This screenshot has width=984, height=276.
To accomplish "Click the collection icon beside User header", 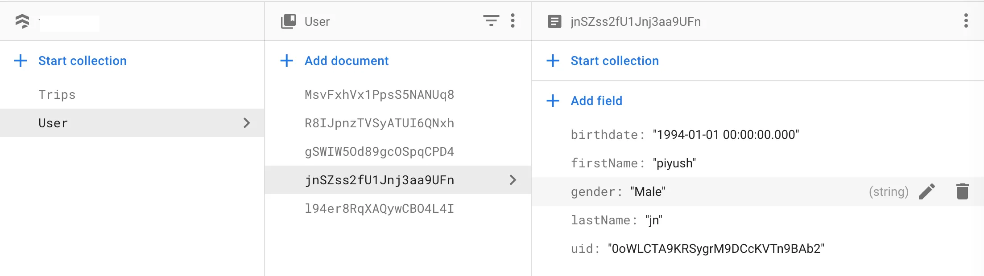I will coord(288,21).
